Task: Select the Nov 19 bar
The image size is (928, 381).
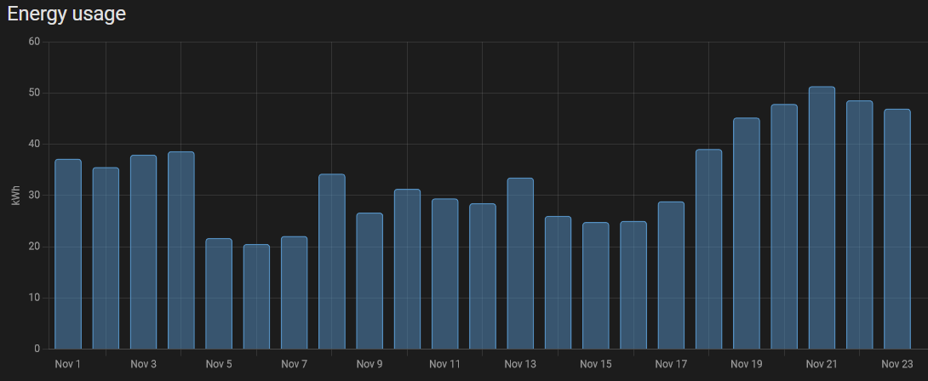Action: (746, 234)
